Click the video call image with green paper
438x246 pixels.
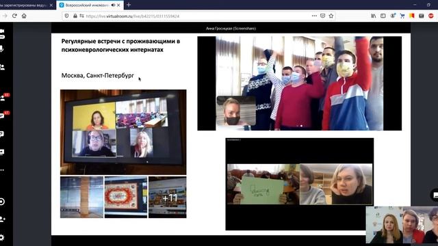[300, 184]
